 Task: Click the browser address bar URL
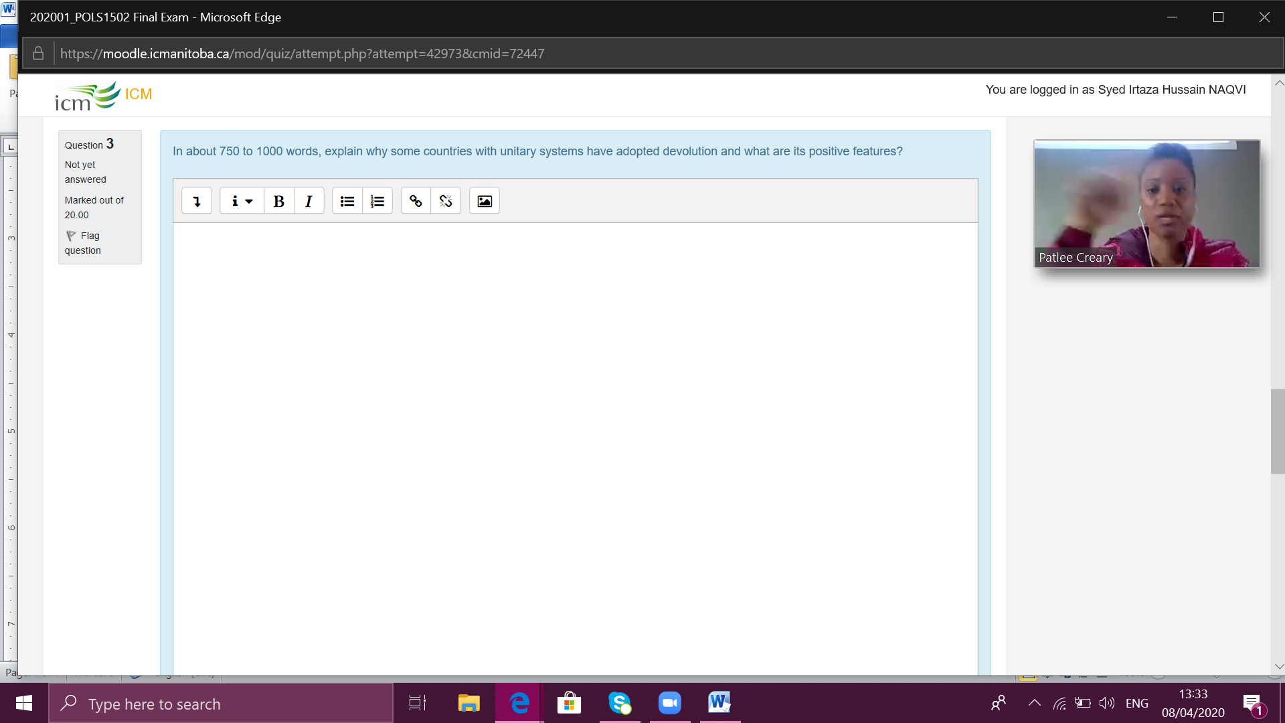click(x=303, y=54)
